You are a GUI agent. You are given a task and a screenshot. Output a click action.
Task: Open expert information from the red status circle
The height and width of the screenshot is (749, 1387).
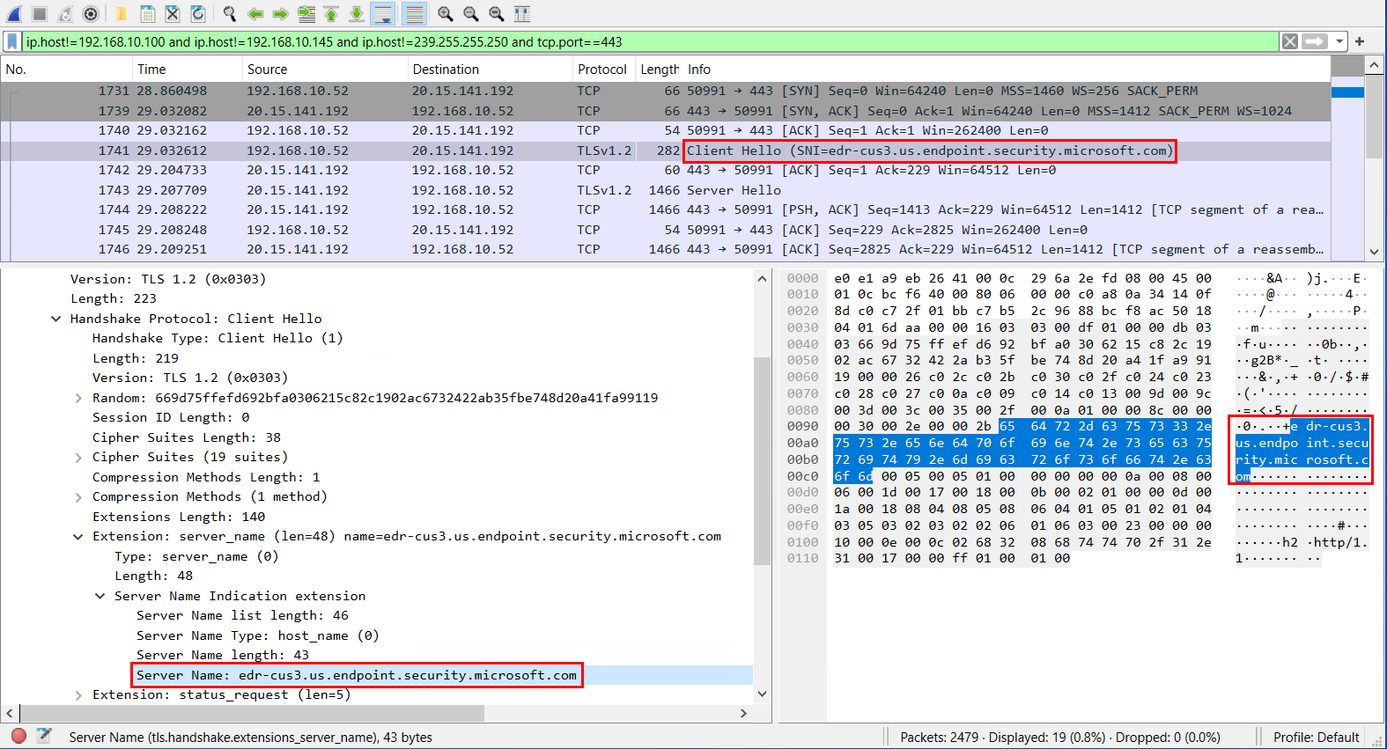click(x=18, y=736)
